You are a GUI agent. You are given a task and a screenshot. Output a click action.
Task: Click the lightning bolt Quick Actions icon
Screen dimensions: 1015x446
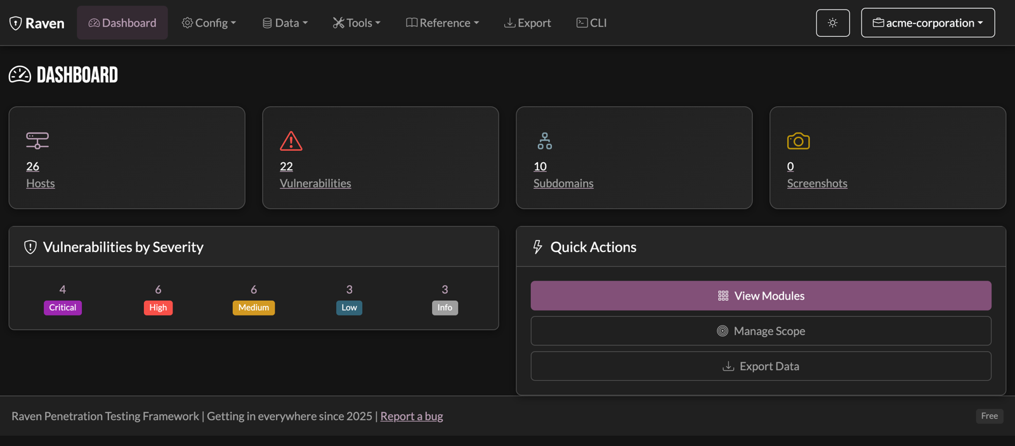tap(537, 247)
